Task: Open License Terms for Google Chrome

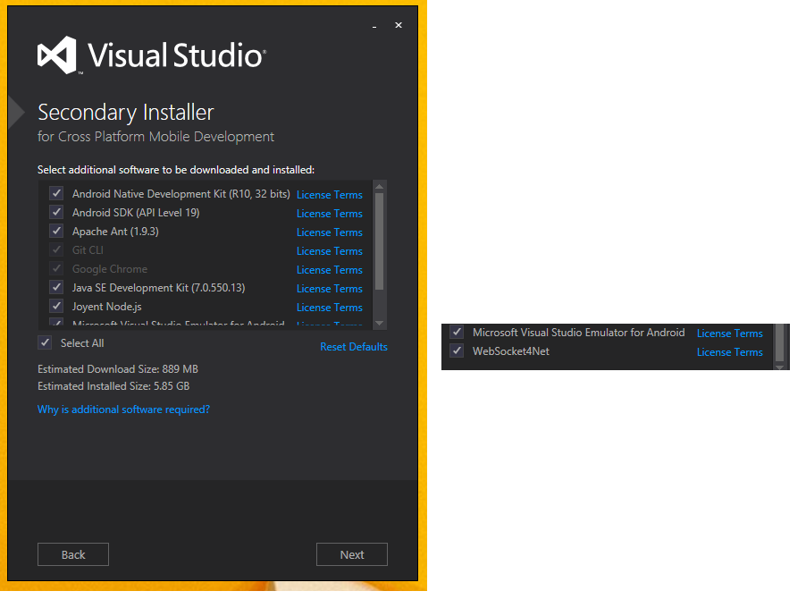Action: tap(330, 270)
